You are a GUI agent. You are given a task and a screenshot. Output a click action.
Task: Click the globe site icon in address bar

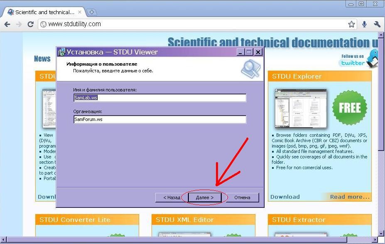(44, 24)
